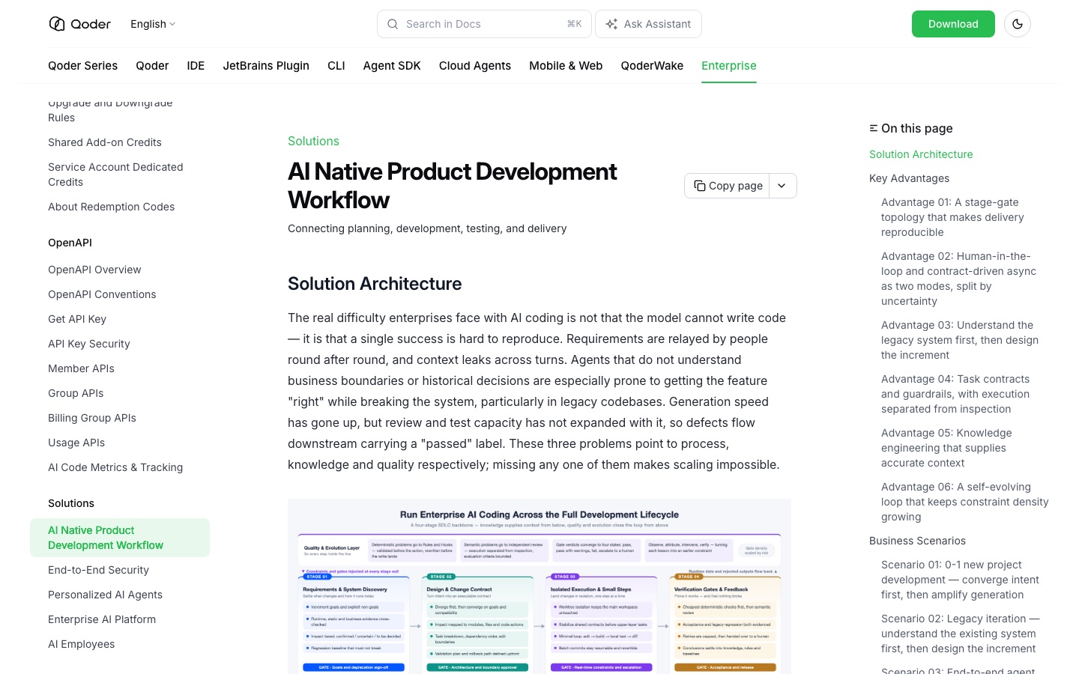Open End-to-End Security in sidebar
Viewport: 1079px width, 674px height.
tap(98, 570)
